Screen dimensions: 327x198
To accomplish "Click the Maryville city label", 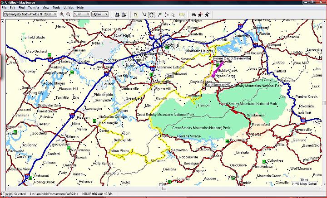I will [x=162, y=82].
